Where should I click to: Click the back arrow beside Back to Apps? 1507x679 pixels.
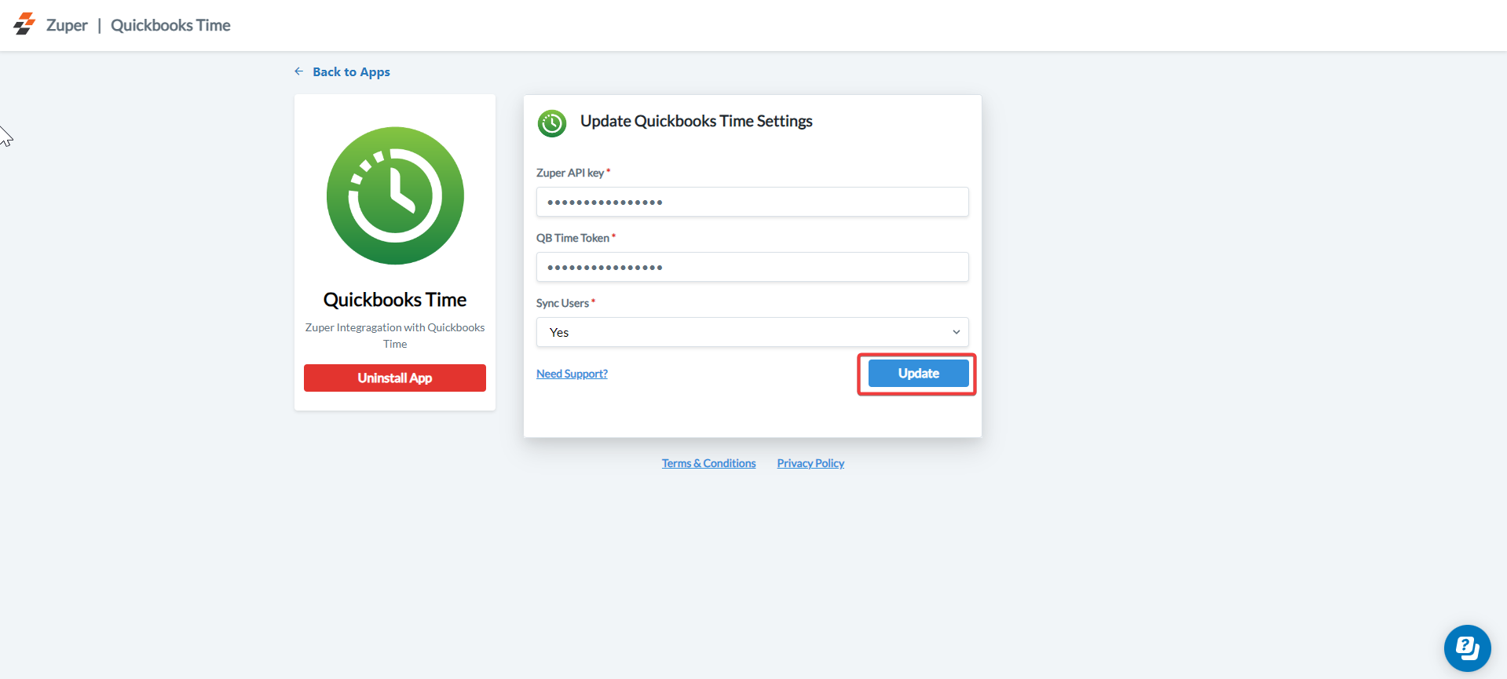click(299, 71)
